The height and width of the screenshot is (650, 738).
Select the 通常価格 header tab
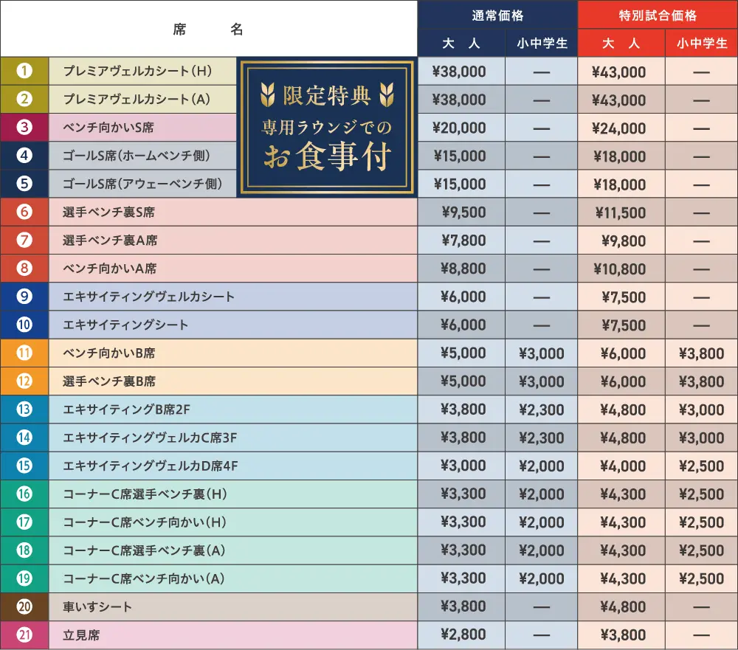pos(497,15)
